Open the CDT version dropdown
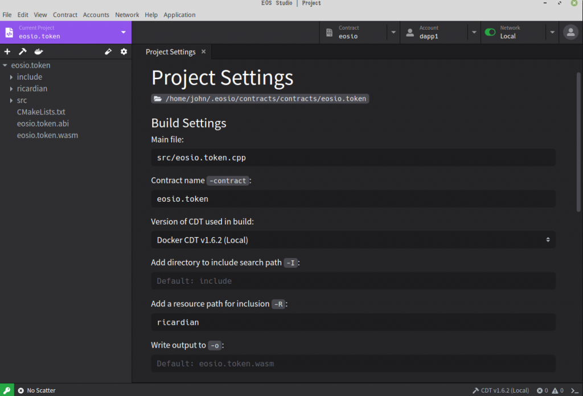583x396 pixels. pyautogui.click(x=353, y=240)
